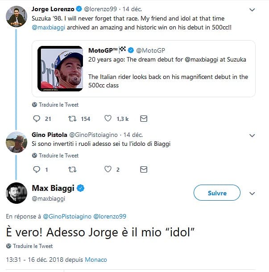
Task: Like Gino Pistola's reply
Action: coord(108,169)
